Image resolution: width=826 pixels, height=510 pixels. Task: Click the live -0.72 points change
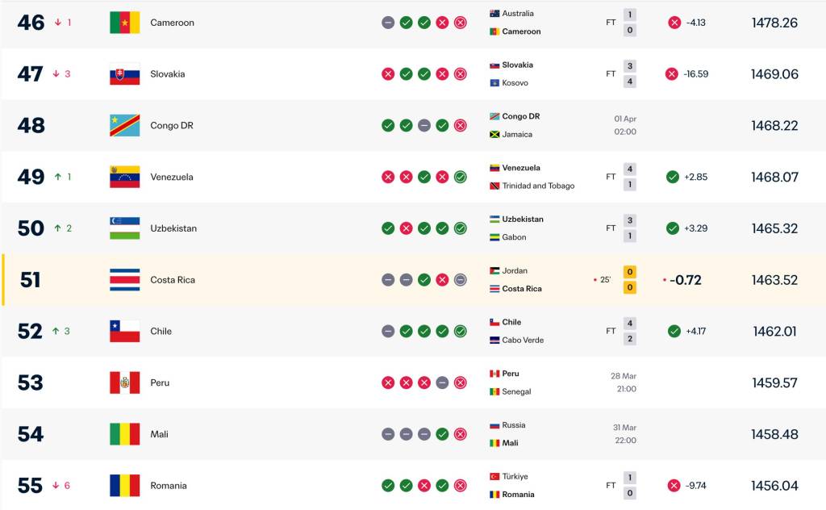point(685,280)
